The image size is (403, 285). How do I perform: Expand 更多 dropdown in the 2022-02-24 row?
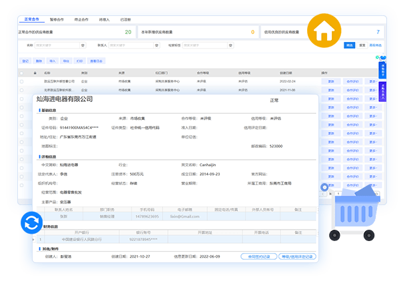pos(373,81)
